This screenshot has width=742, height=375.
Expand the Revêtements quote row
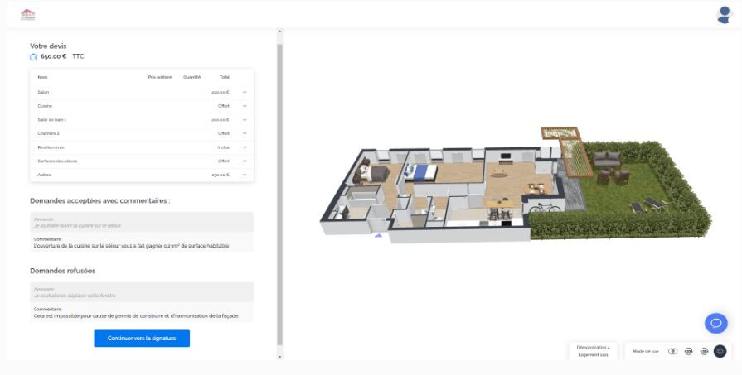pyautogui.click(x=245, y=147)
